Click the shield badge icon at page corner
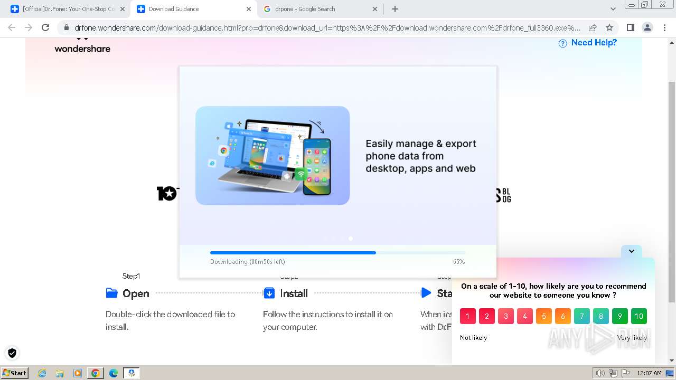This screenshot has height=380, width=676. [12, 353]
